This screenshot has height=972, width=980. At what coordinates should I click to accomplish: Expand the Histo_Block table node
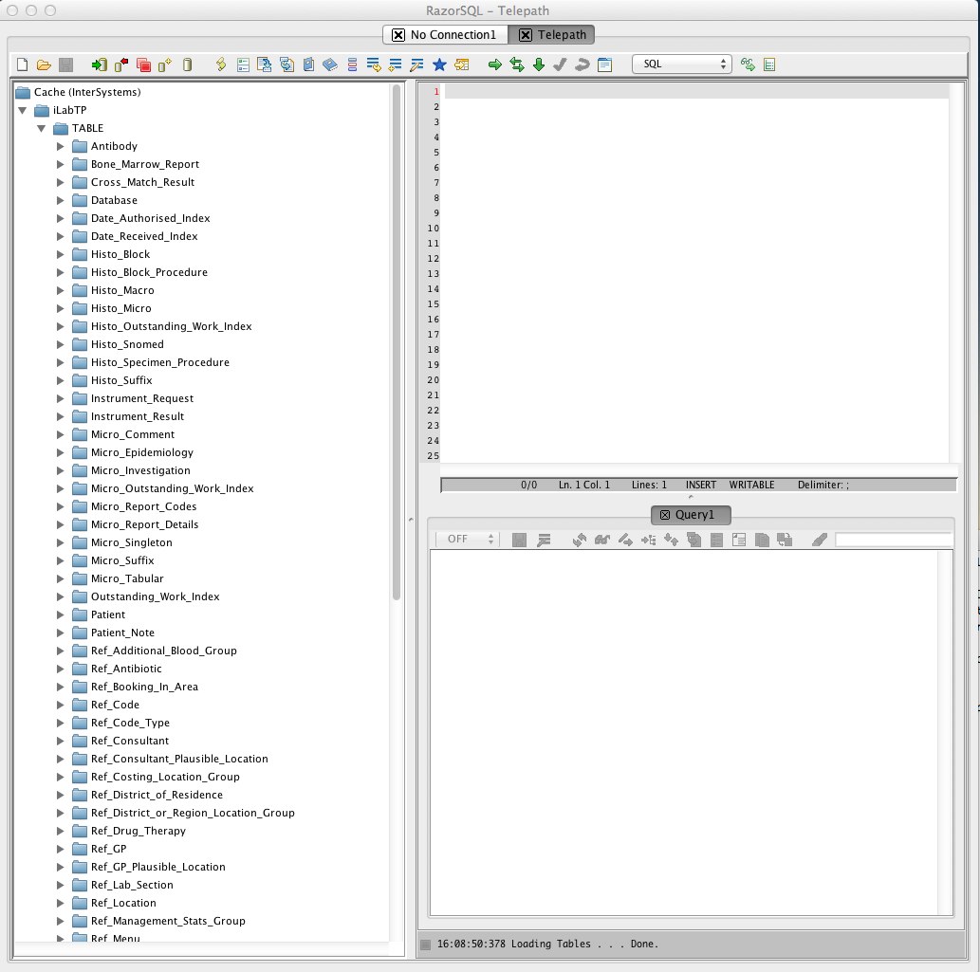pos(60,254)
